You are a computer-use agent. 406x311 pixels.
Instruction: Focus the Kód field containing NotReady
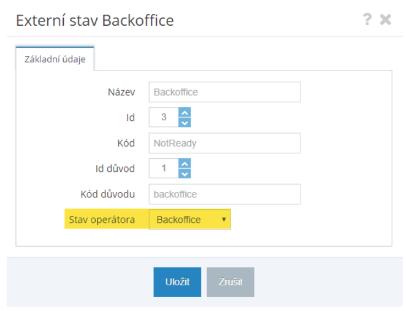pyautogui.click(x=224, y=143)
